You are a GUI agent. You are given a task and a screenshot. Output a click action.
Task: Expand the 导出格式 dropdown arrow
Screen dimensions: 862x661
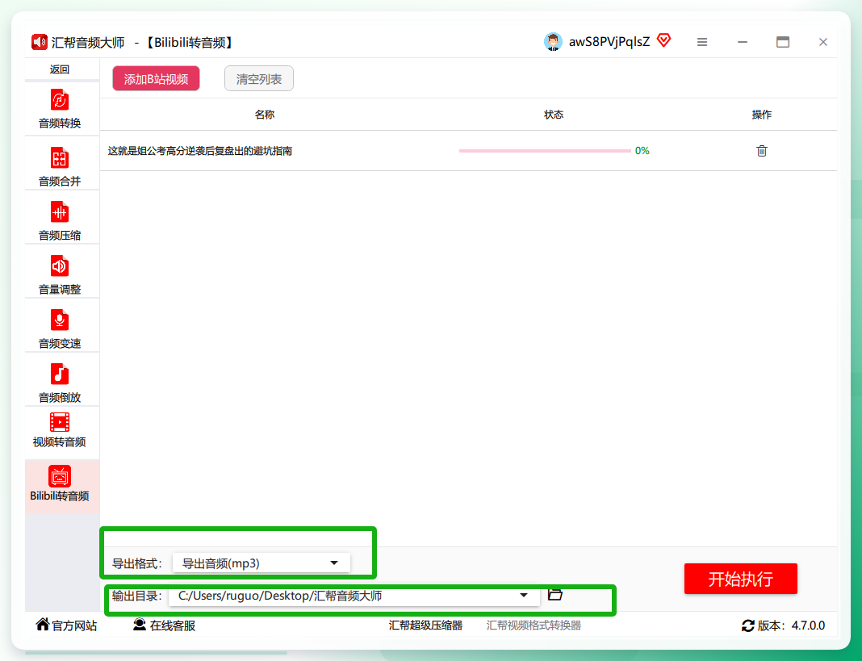point(333,563)
